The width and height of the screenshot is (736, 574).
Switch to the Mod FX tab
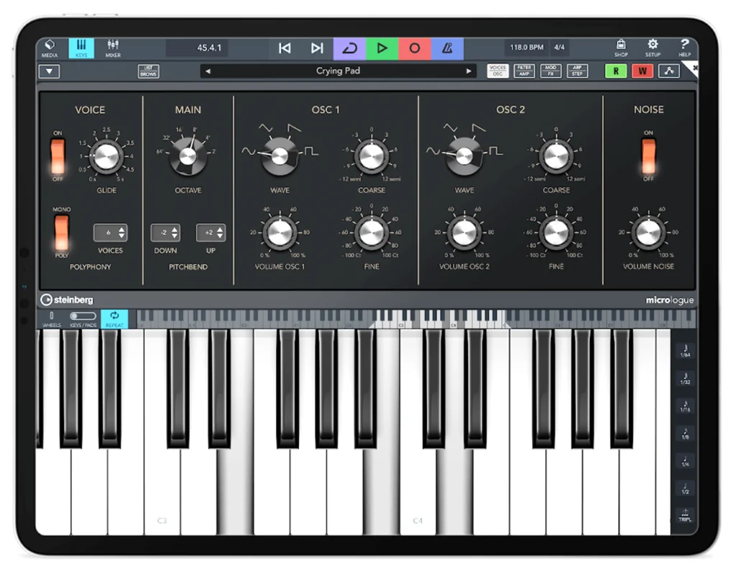551,71
